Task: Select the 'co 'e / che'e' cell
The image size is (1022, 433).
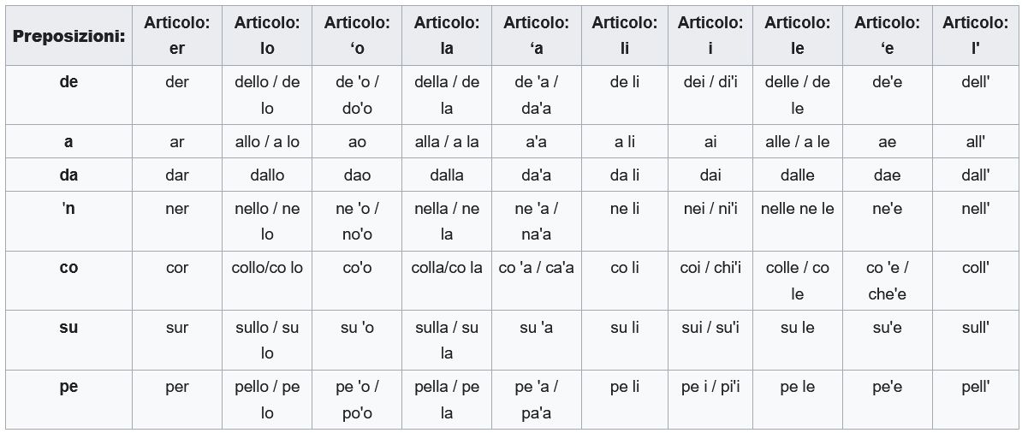Action: point(888,281)
